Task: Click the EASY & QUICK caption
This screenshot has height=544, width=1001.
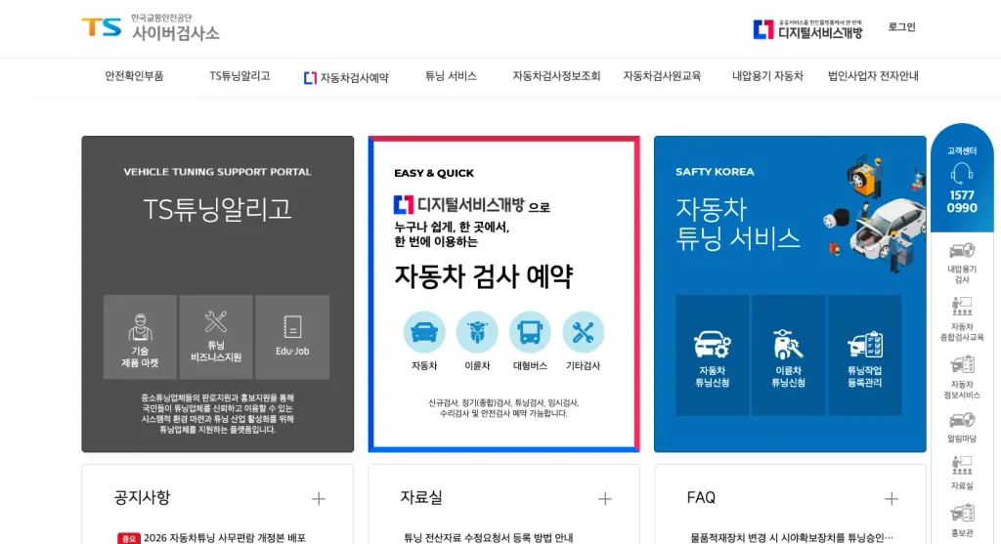Action: (434, 173)
